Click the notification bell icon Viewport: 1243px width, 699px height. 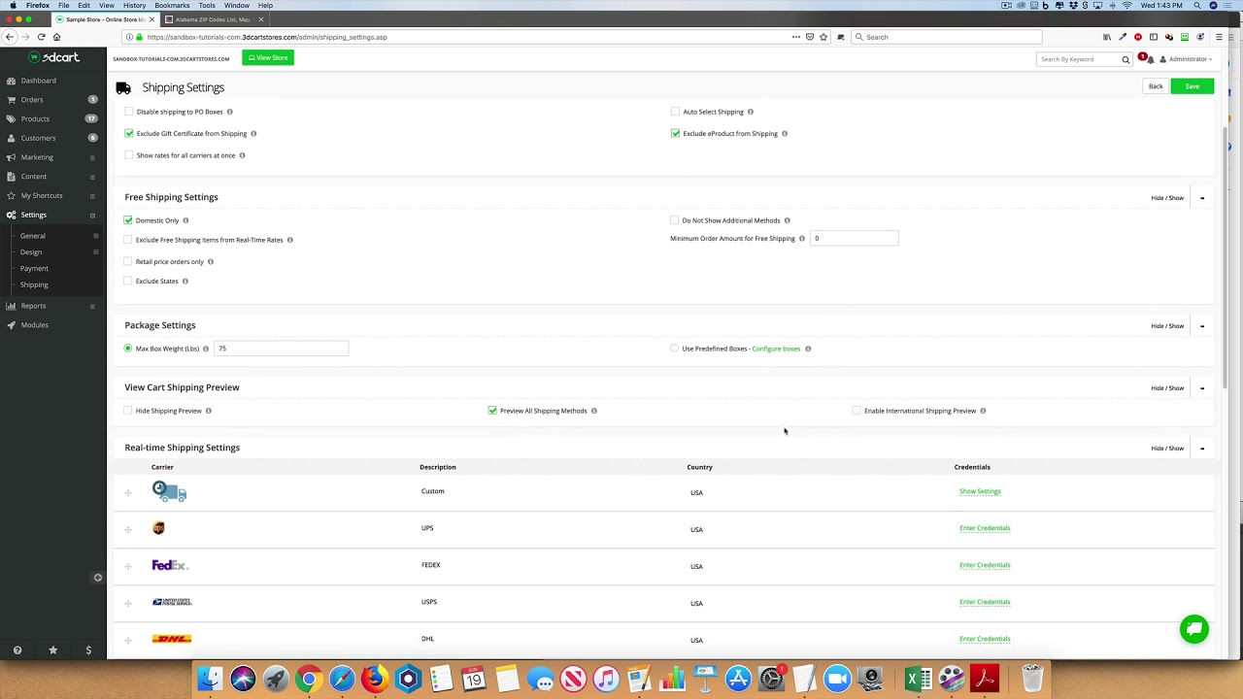pos(1151,59)
